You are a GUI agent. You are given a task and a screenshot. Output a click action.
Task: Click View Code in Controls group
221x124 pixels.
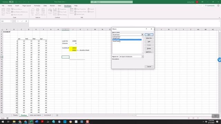[x=62, y=12]
